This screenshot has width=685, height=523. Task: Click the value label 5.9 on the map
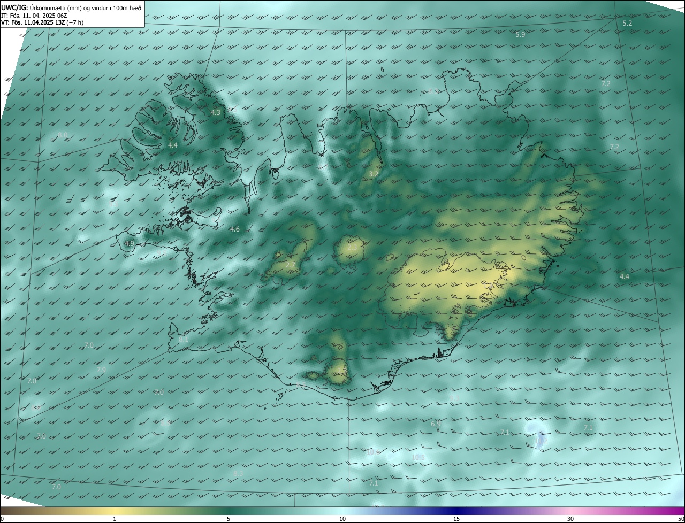520,35
